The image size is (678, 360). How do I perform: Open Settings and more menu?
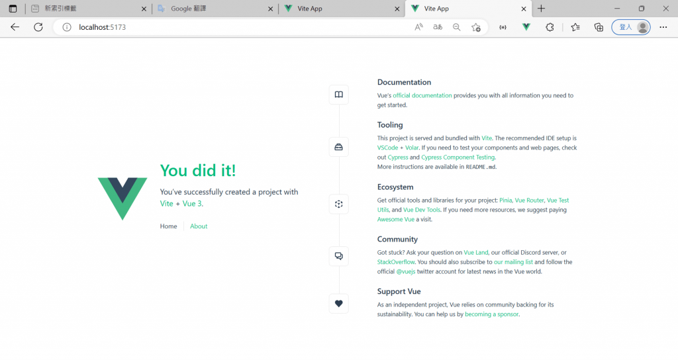[x=663, y=27]
